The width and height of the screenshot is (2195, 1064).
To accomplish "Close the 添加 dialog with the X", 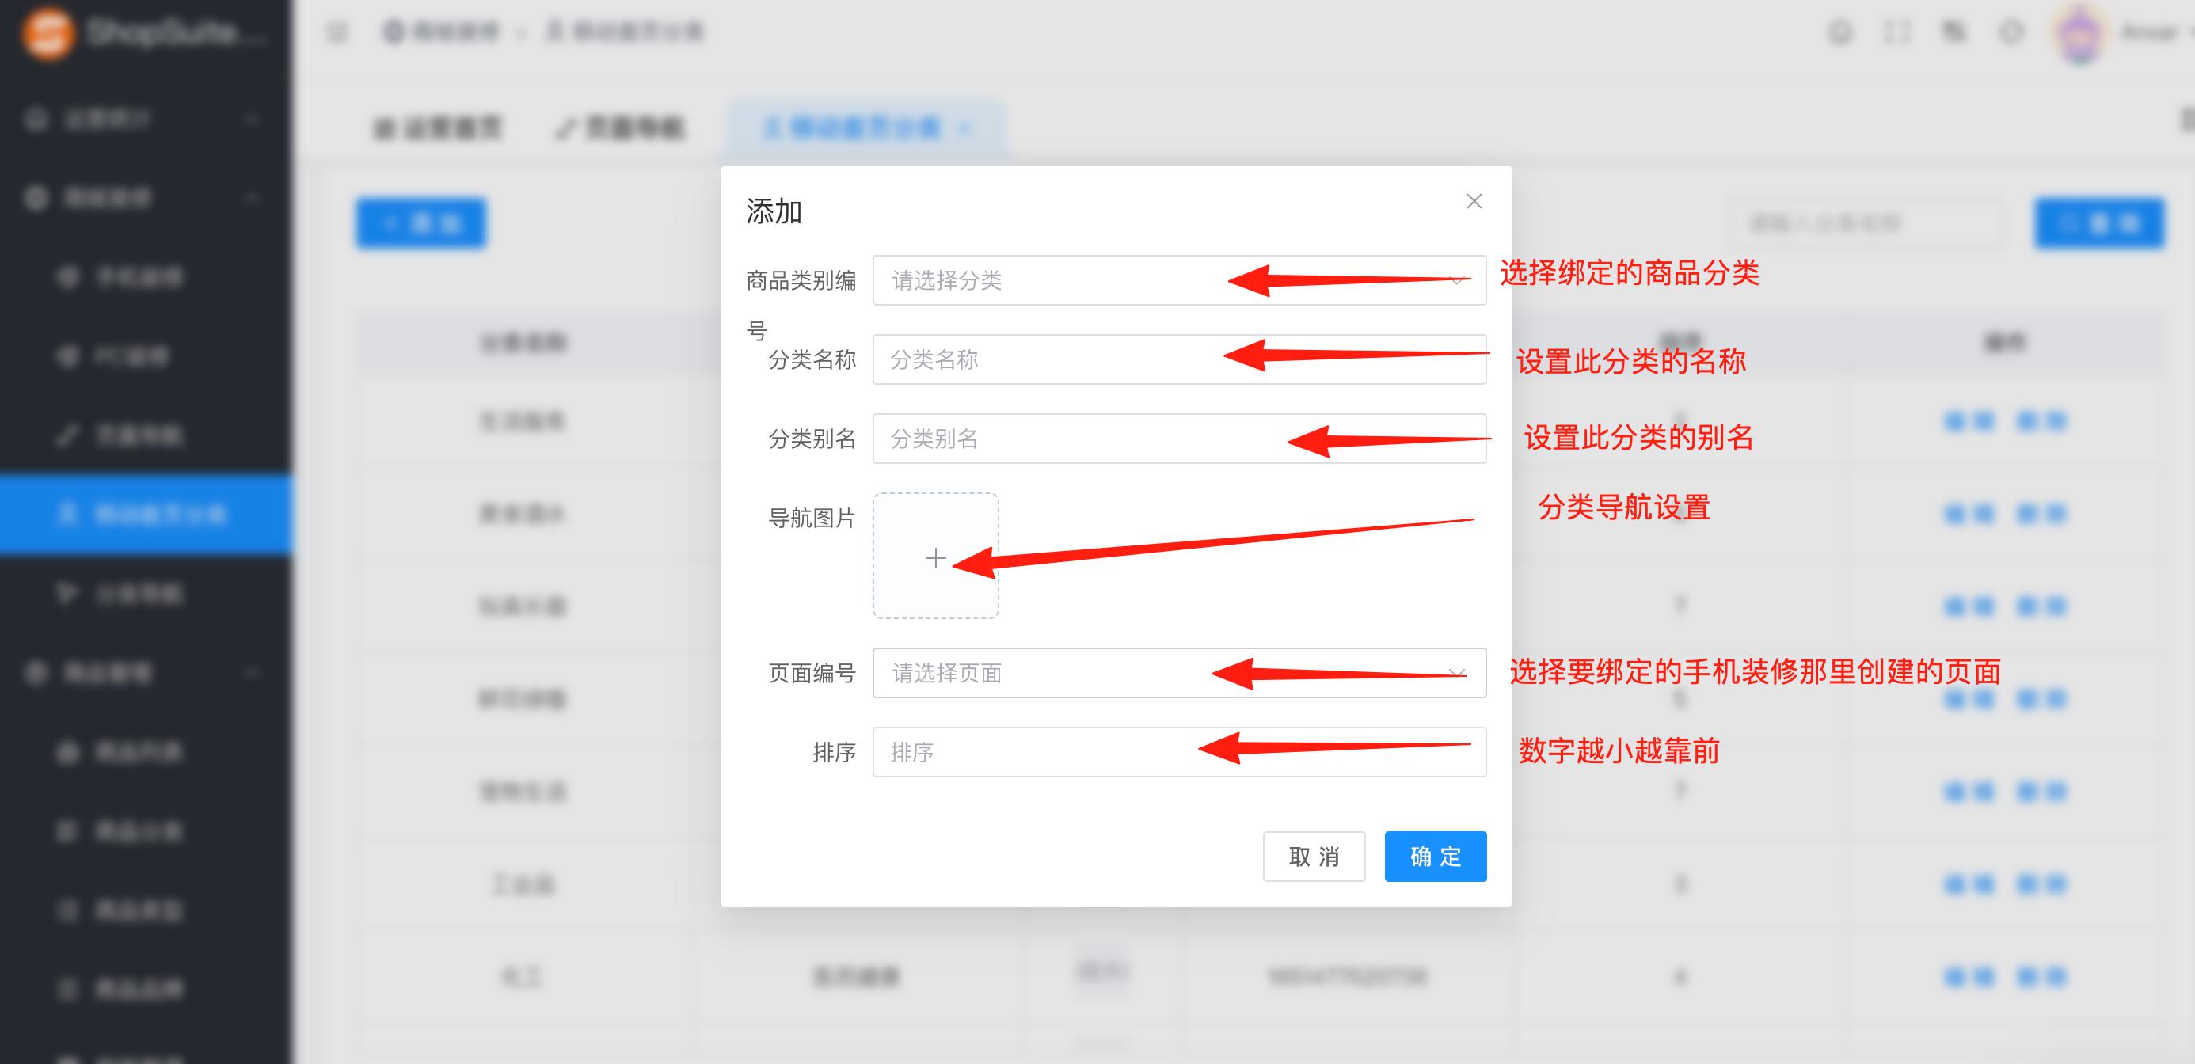I will pyautogui.click(x=1474, y=201).
